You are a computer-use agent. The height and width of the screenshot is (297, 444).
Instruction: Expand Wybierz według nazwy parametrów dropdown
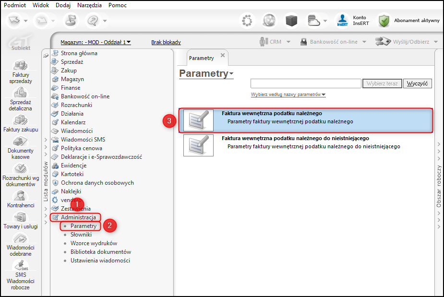click(288, 95)
